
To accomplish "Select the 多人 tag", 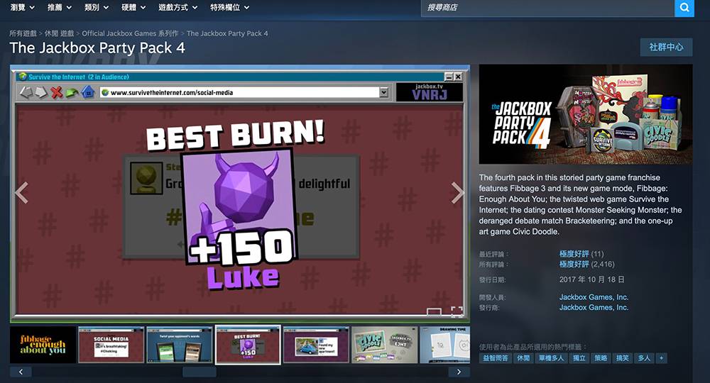I will (644, 358).
